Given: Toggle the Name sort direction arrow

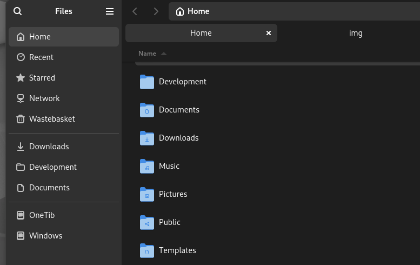Looking at the screenshot, I should (x=164, y=54).
